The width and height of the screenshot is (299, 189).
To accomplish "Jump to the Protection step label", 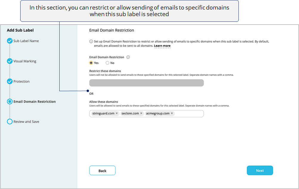I will 21,81.
